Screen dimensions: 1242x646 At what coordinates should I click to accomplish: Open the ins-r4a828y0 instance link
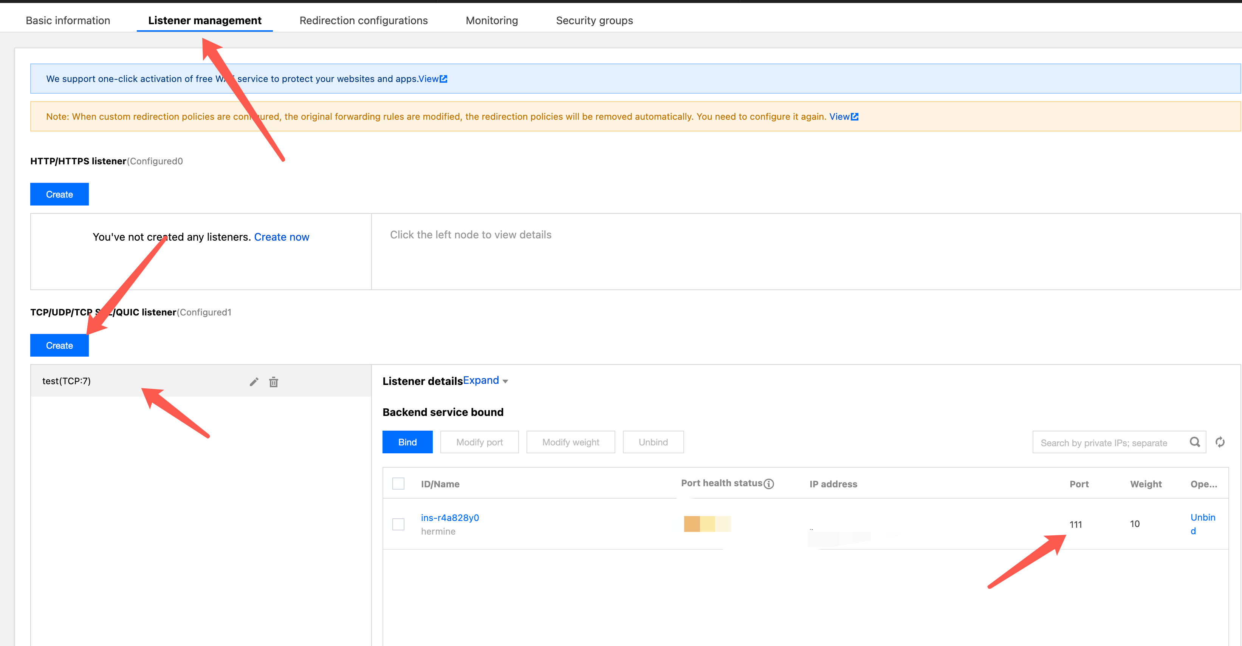pos(450,518)
